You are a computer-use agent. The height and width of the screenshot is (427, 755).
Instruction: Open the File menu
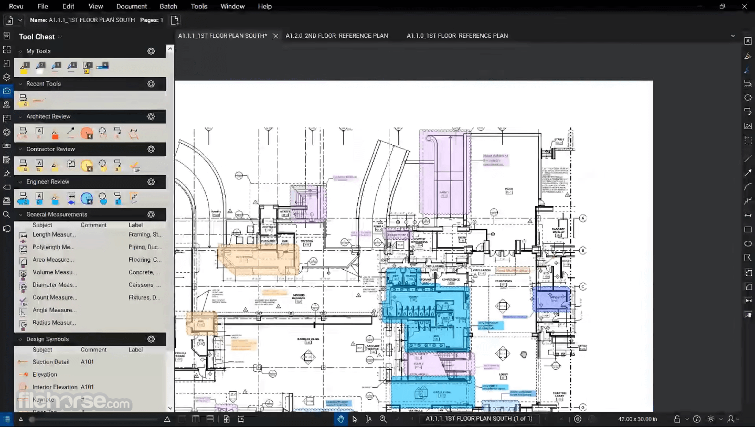coord(43,6)
